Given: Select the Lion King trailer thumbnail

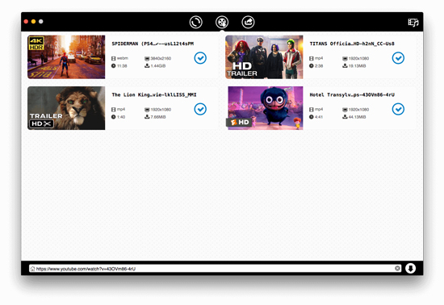Looking at the screenshot, I should (x=66, y=108).
